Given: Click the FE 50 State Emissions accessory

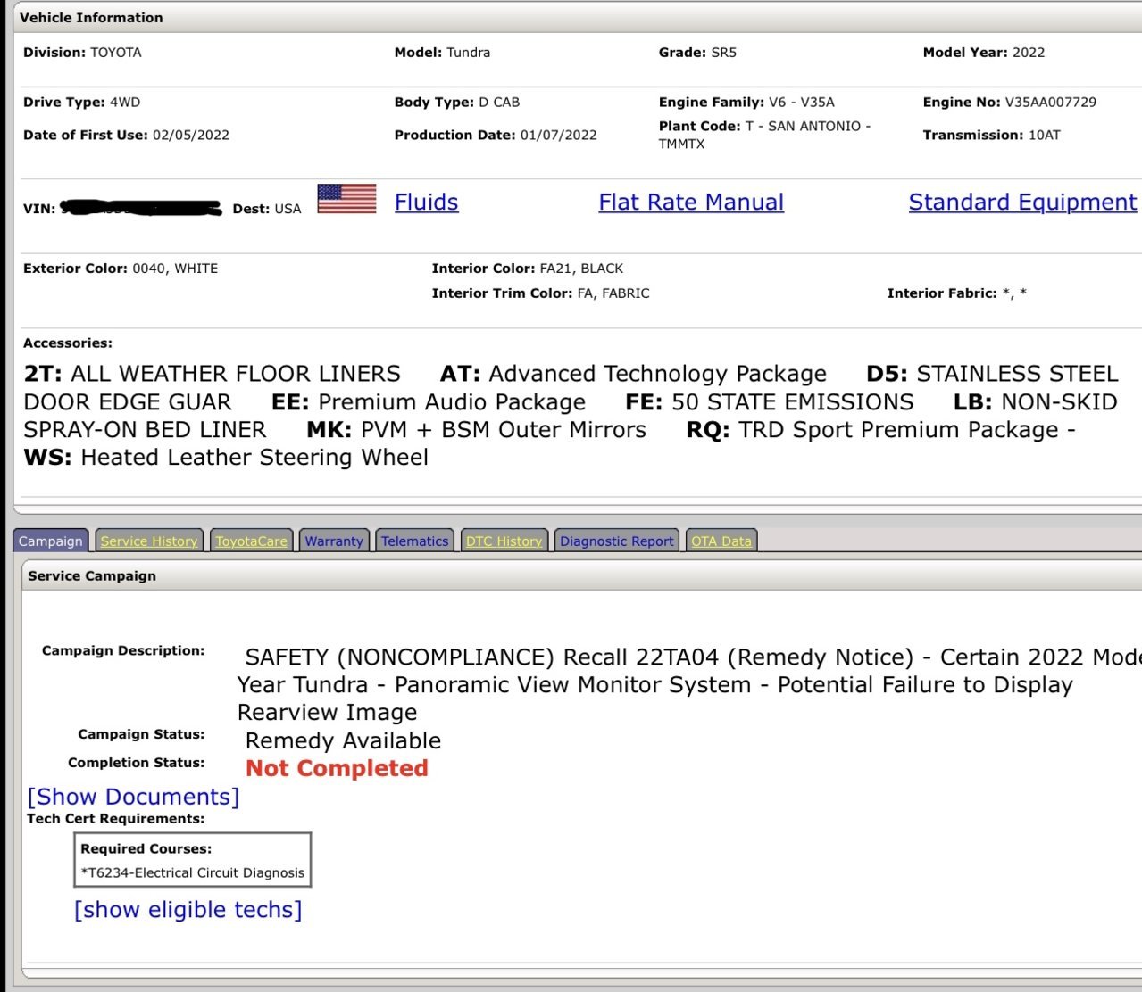Looking at the screenshot, I should coord(770,401).
